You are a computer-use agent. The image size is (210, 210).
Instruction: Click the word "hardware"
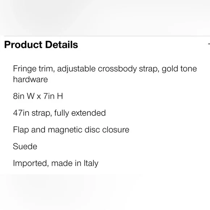(30, 79)
